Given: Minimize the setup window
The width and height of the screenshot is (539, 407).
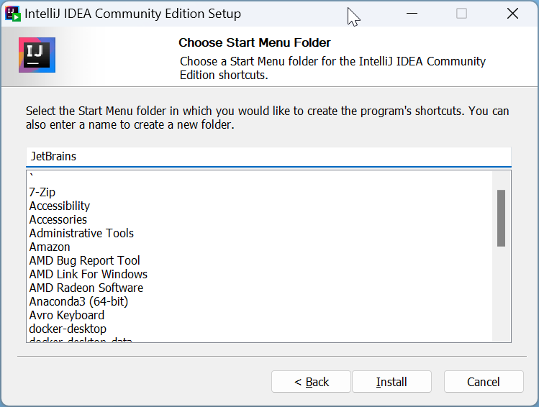Looking at the screenshot, I should point(412,14).
